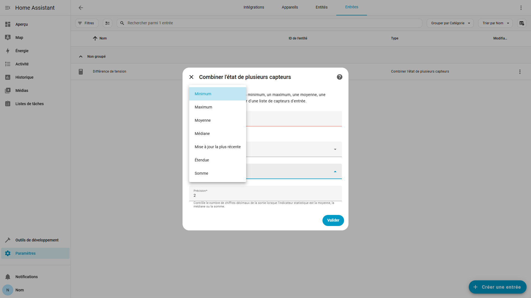This screenshot has width=531, height=298.
Task: Open the table settings icon at top right
Action: pos(522,23)
